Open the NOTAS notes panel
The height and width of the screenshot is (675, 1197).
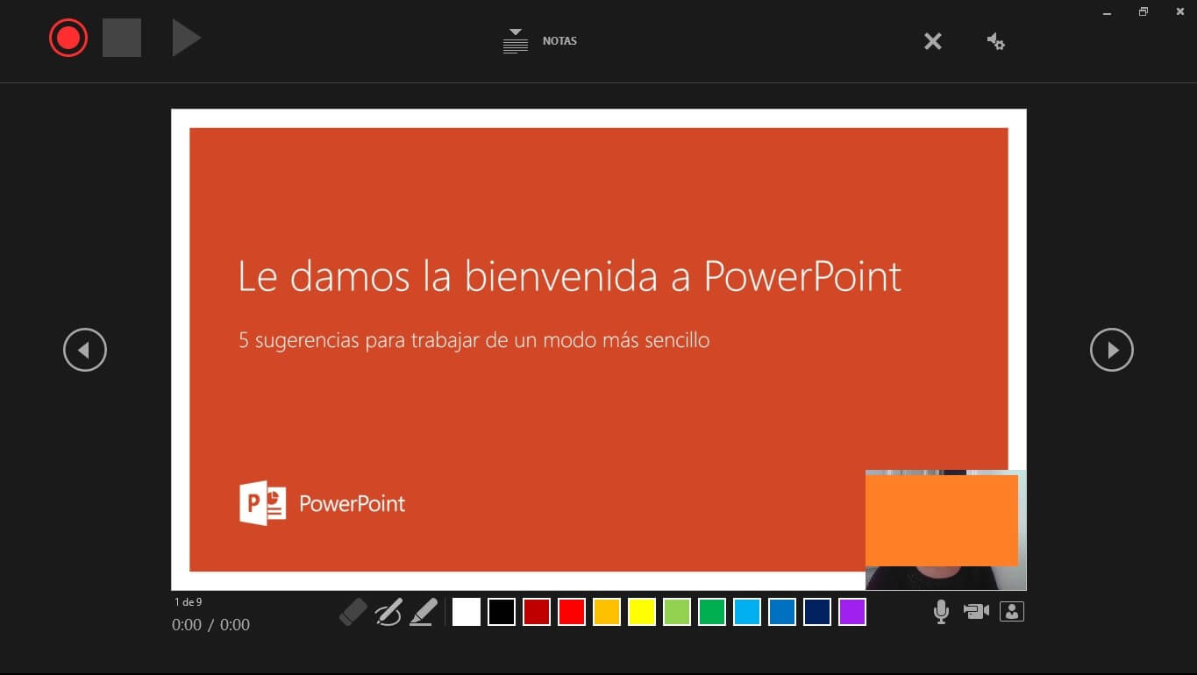pyautogui.click(x=540, y=41)
